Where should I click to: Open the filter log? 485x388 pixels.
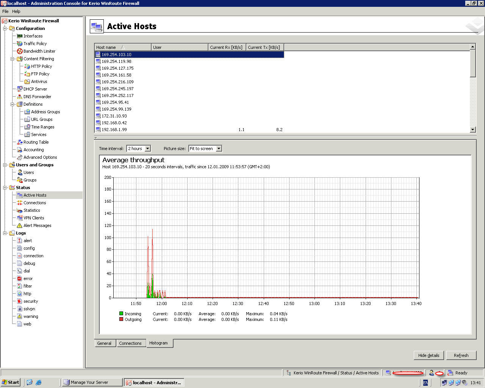(28, 286)
